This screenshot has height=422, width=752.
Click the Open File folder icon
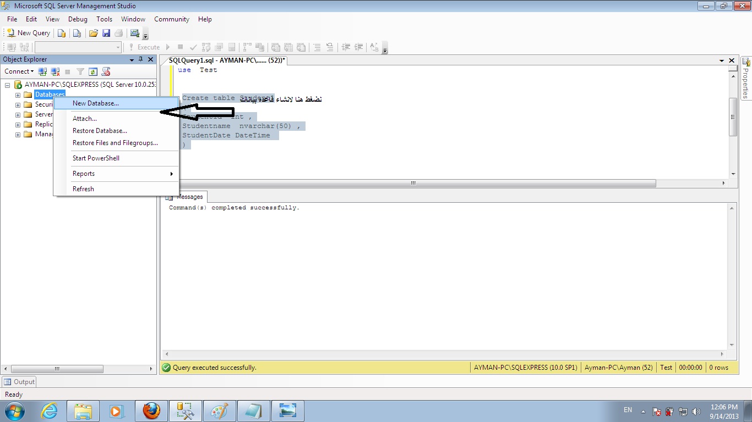[94, 33]
